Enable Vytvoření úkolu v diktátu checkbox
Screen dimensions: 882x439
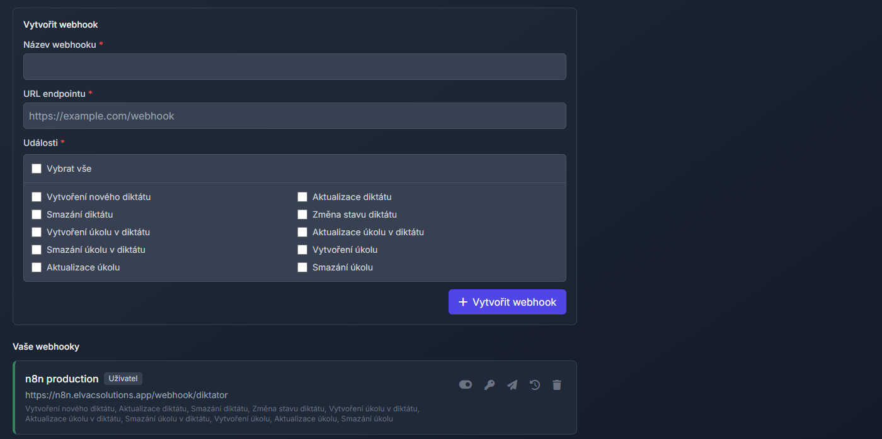click(37, 232)
